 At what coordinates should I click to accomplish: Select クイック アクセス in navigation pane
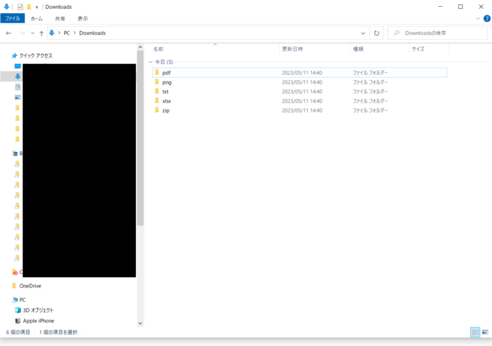click(36, 55)
